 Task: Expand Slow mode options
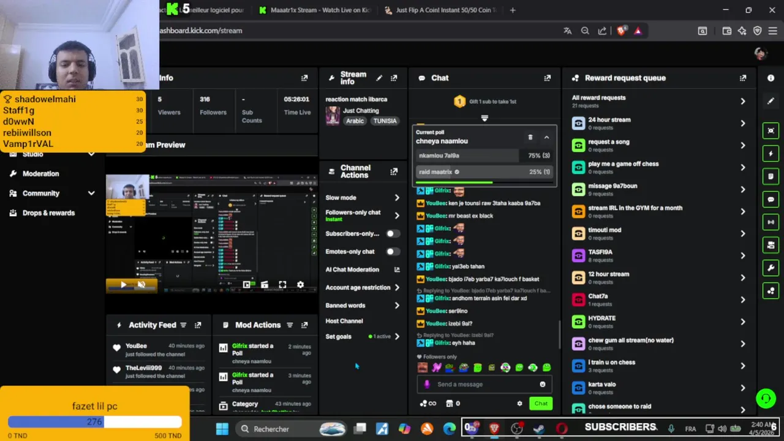click(397, 197)
